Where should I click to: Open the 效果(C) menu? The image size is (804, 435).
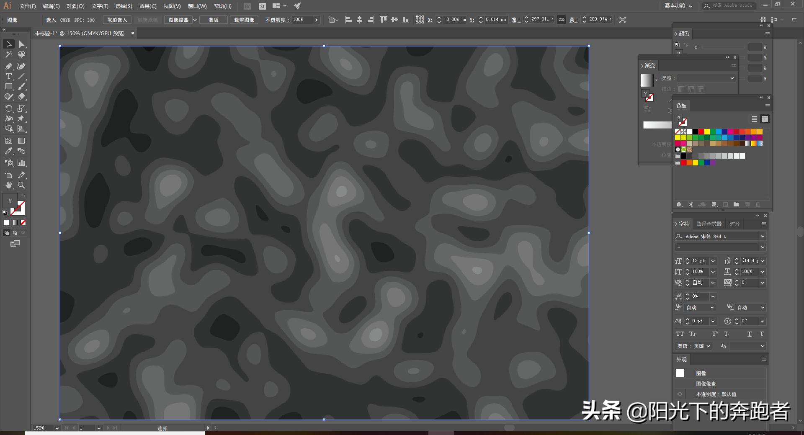[147, 6]
